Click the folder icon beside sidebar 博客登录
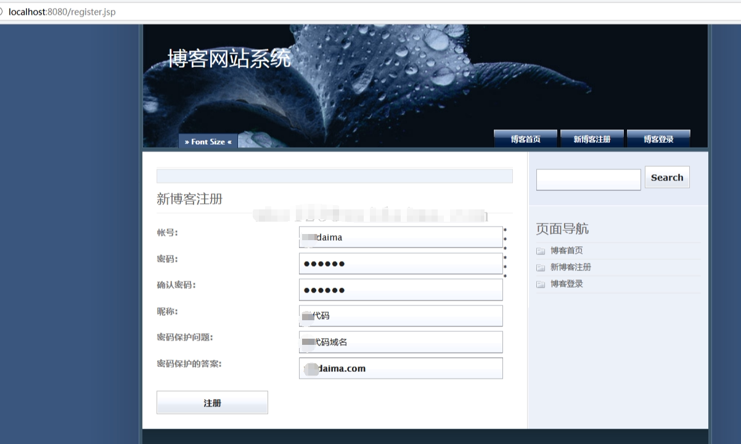Screen dimensions: 741x444 (541, 284)
